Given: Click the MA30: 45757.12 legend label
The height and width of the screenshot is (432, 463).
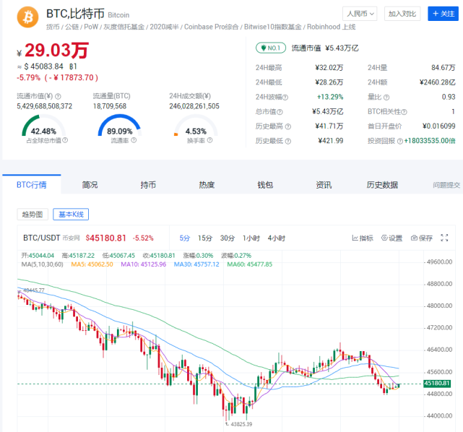Looking at the screenshot, I should [x=196, y=264].
